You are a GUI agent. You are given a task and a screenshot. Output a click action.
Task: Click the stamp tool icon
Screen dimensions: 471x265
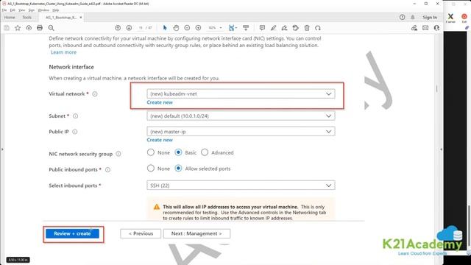pyautogui.click(x=296, y=28)
